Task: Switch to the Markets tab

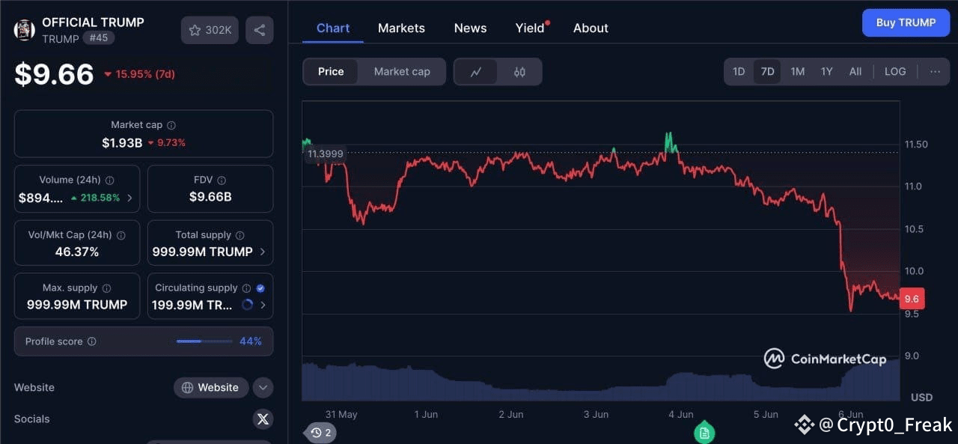Action: coord(401,28)
